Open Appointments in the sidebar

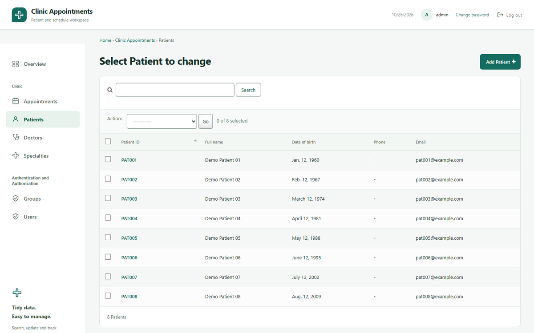point(43,101)
